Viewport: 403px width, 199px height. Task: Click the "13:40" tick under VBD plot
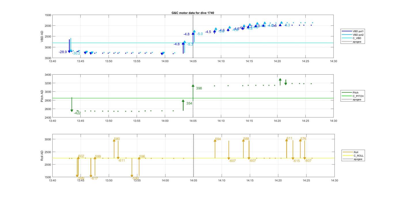[x=52, y=61]
